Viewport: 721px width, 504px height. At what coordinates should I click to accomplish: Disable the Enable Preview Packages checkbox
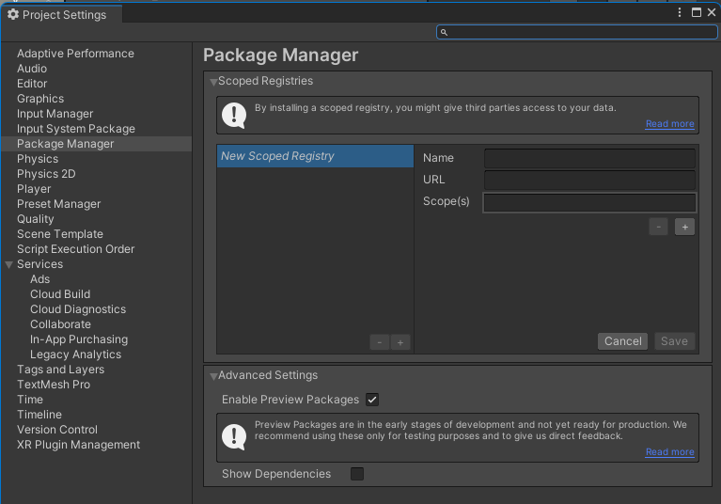(x=372, y=400)
